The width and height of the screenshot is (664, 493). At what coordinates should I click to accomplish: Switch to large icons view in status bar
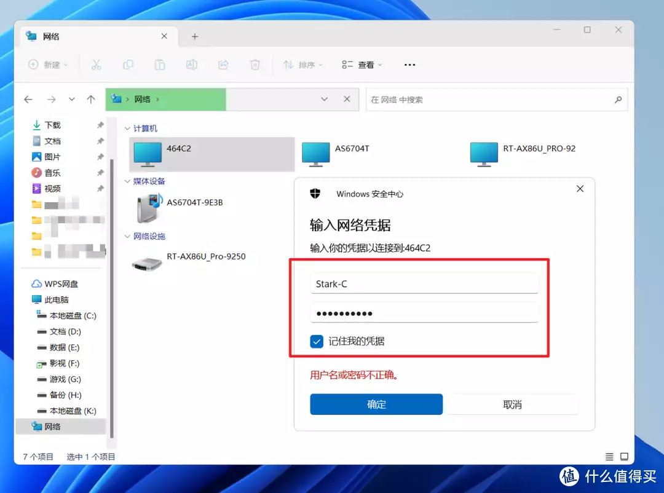click(x=624, y=457)
